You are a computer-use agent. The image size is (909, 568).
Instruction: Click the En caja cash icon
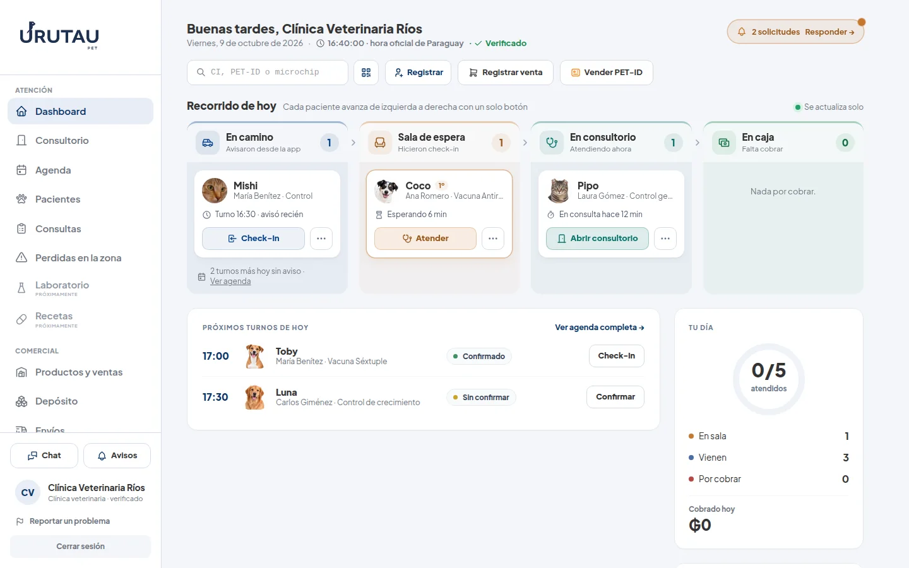tap(724, 143)
